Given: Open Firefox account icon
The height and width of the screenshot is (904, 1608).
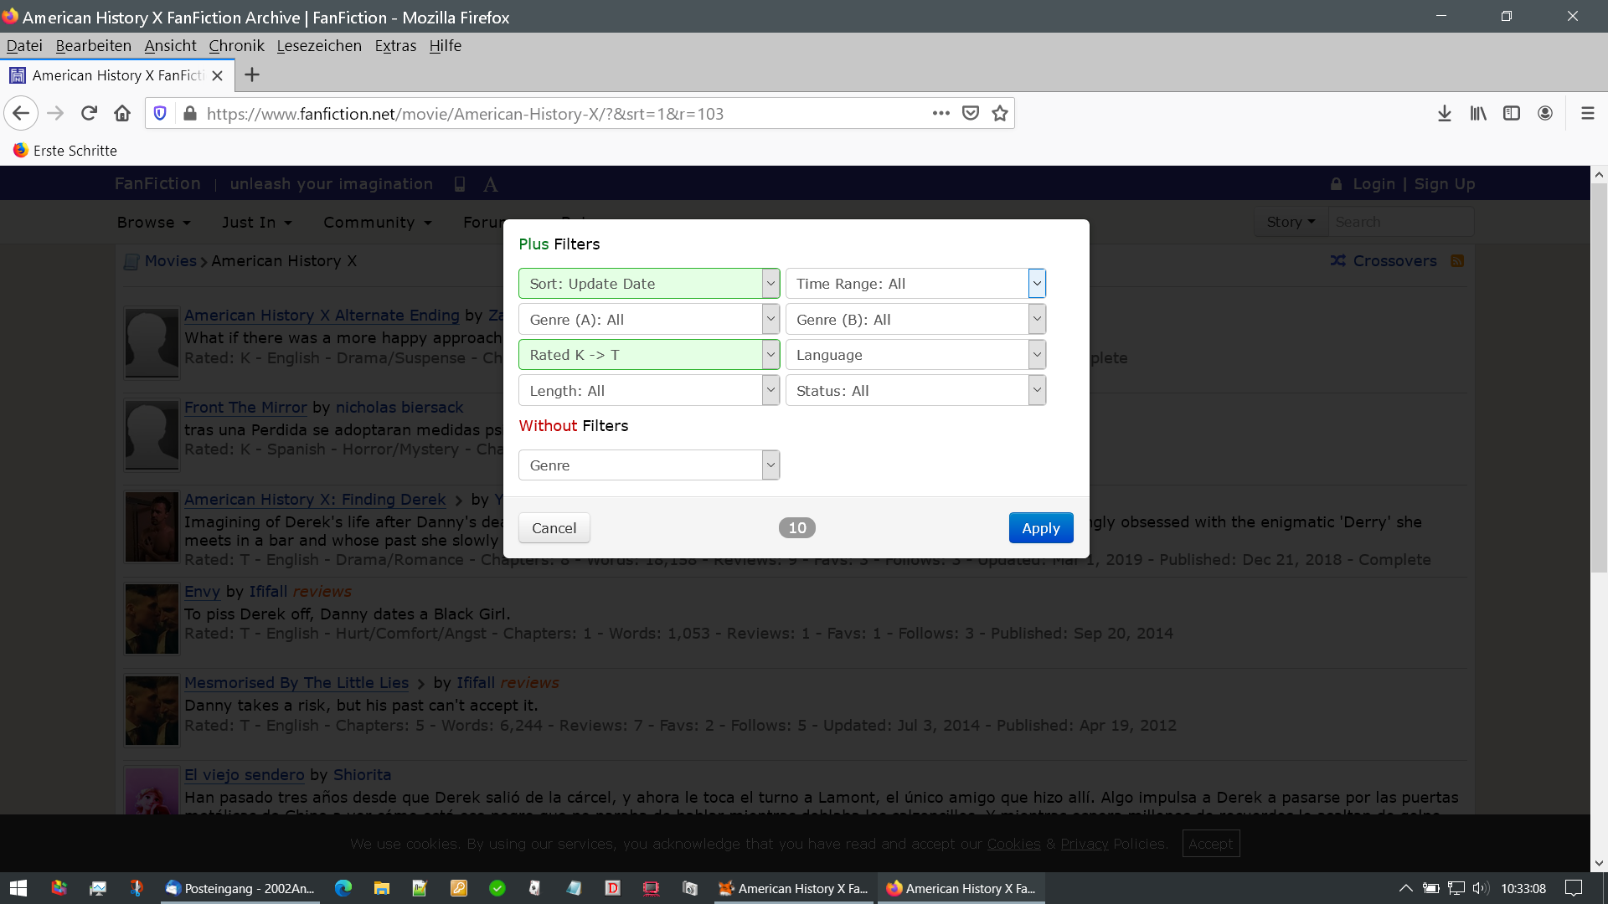Looking at the screenshot, I should (1545, 113).
